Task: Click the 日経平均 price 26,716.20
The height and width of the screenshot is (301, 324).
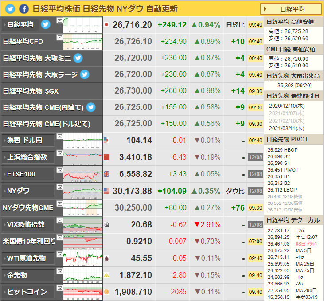Action: pyautogui.click(x=132, y=25)
